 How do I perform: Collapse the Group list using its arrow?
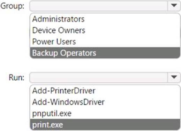tap(174, 6)
